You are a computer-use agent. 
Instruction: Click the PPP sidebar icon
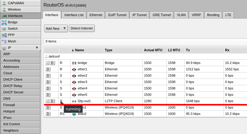coord(4,35)
